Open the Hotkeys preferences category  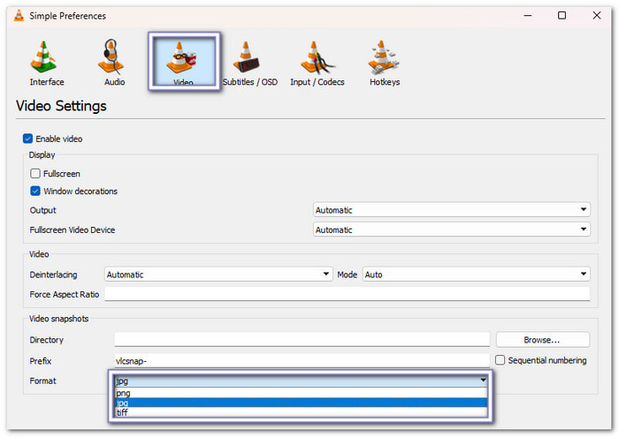384,63
